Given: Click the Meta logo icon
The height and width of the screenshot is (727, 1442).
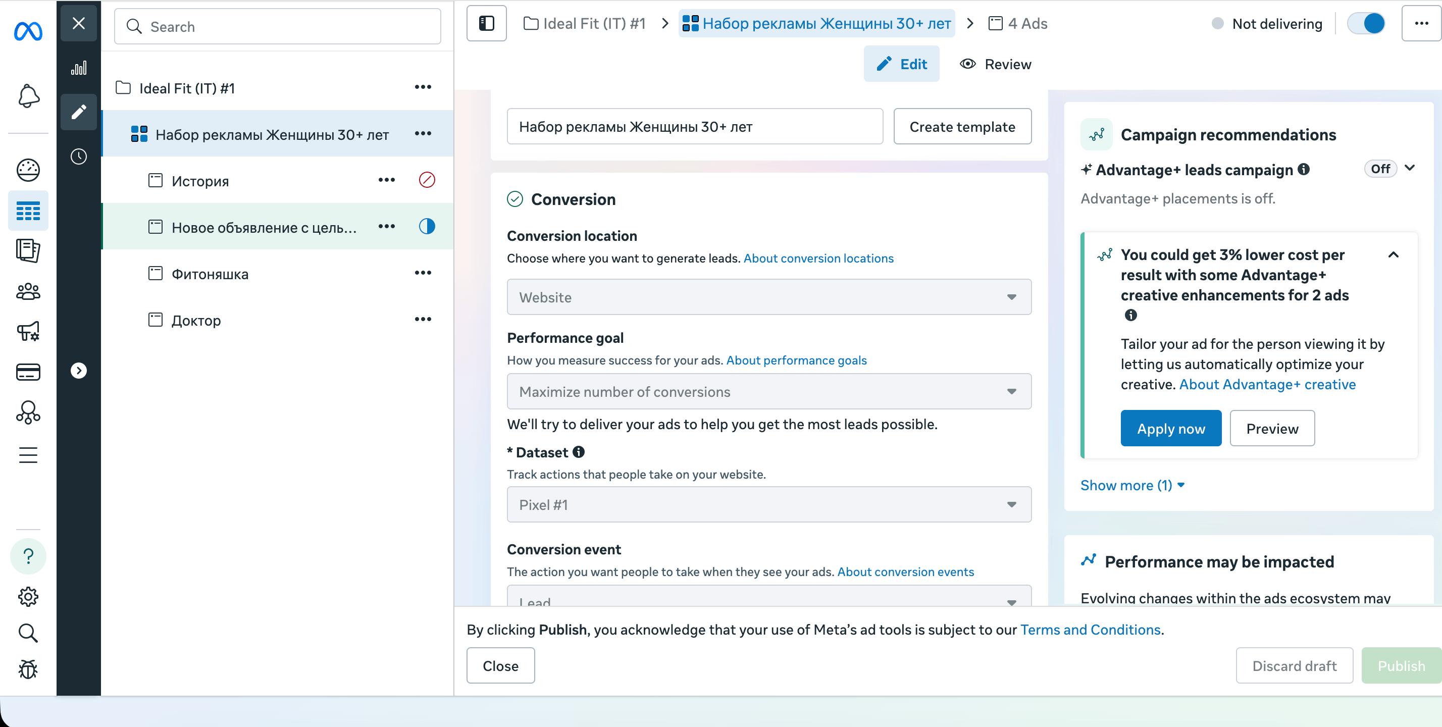Looking at the screenshot, I should point(28,31).
